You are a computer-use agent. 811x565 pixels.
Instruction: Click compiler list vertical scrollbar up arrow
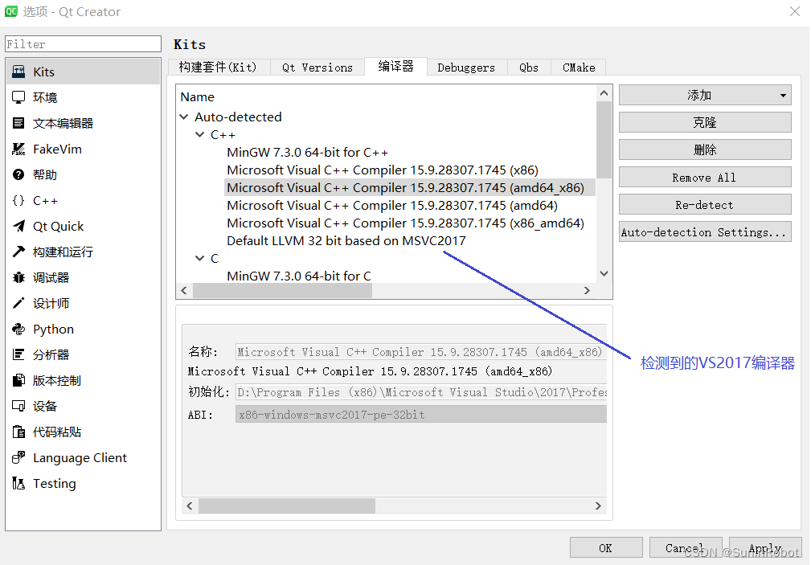pos(604,93)
